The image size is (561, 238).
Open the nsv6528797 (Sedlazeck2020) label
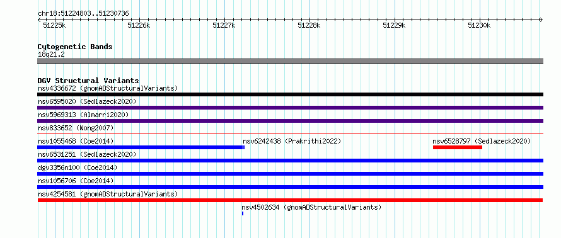[x=482, y=141]
